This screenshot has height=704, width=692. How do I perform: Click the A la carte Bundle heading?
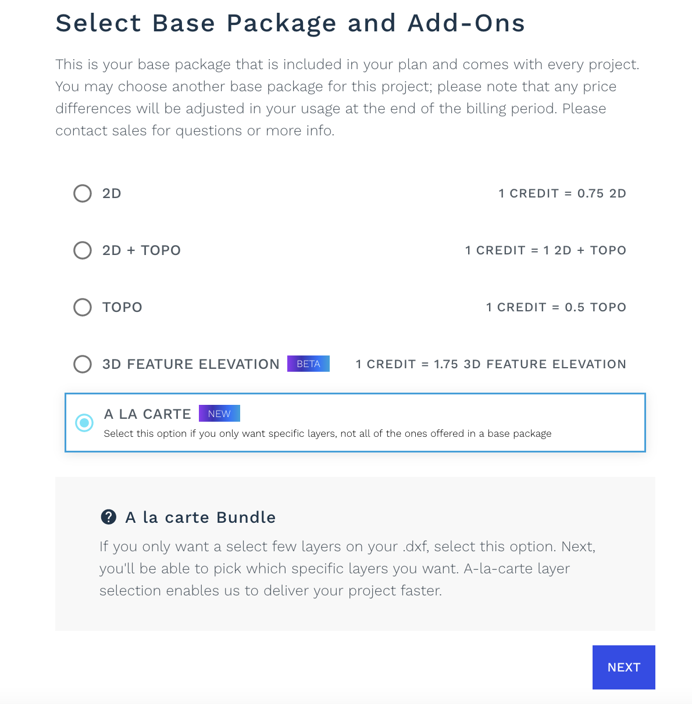pyautogui.click(x=201, y=517)
